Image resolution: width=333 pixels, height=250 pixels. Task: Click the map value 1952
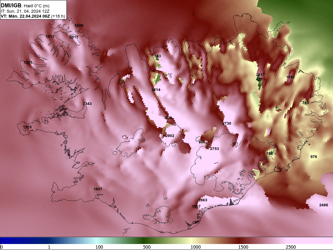(290, 77)
